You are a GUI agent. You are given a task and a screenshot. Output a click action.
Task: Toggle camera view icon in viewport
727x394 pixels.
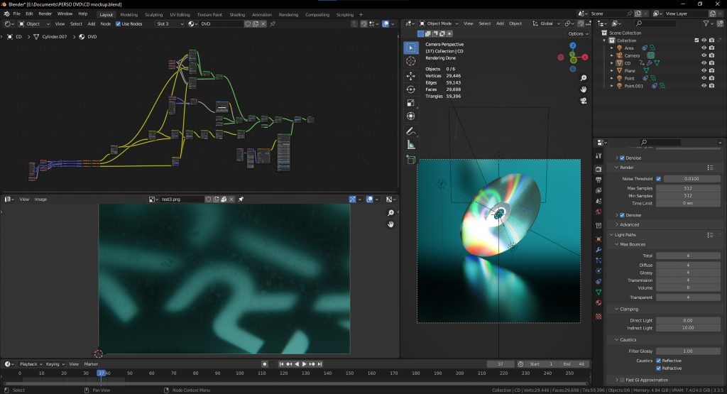(x=584, y=101)
